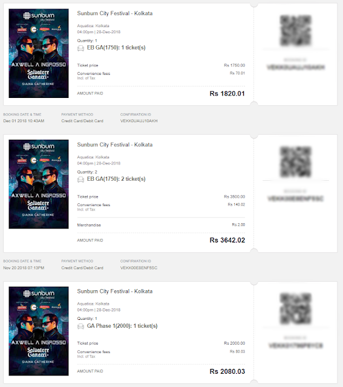Screen dimensions: 343x387
Task: Click the Rs 2080.03 amount paid
Action: tap(227, 371)
